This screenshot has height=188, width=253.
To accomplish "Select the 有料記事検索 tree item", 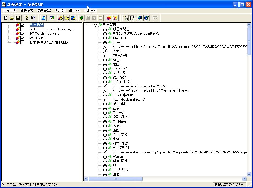I will (123, 95).
